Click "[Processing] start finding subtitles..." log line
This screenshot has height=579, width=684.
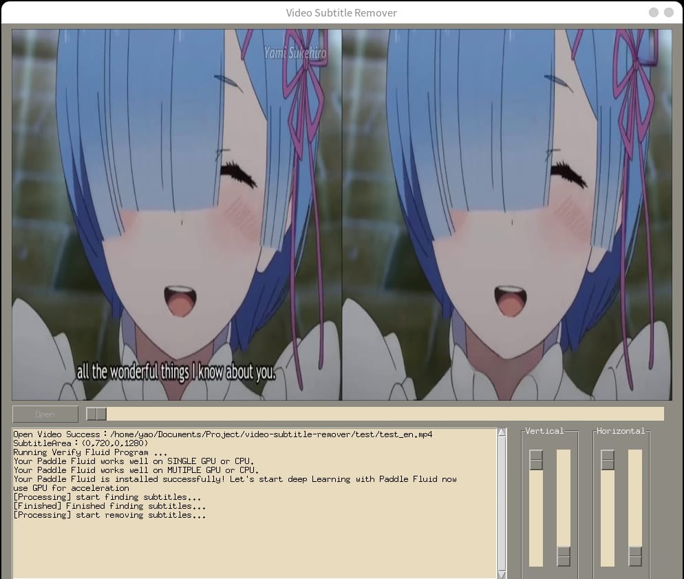(x=107, y=497)
